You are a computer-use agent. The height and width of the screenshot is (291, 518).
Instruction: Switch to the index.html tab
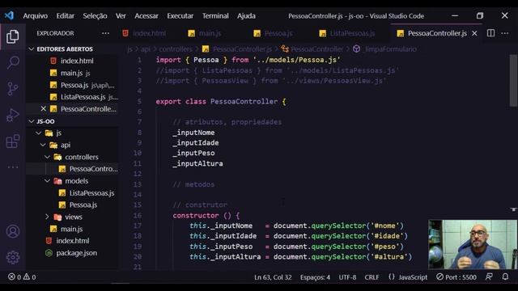145,33
